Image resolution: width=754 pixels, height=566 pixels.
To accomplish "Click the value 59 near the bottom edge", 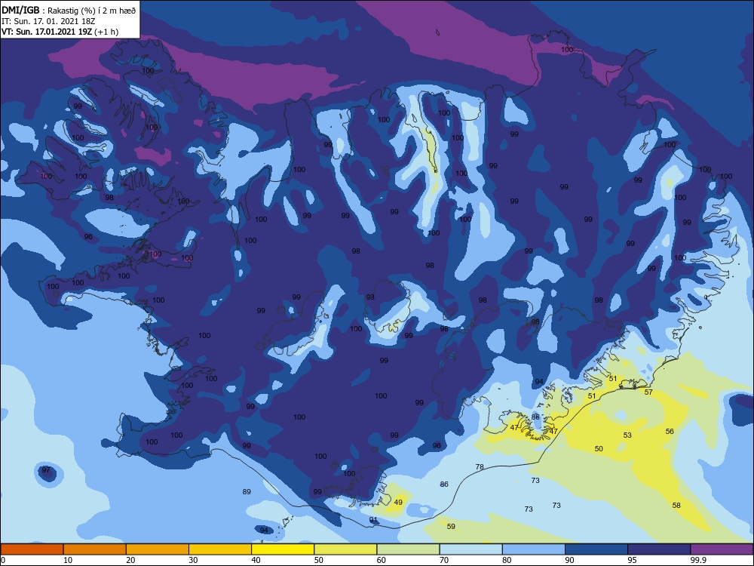I will pos(451,527).
